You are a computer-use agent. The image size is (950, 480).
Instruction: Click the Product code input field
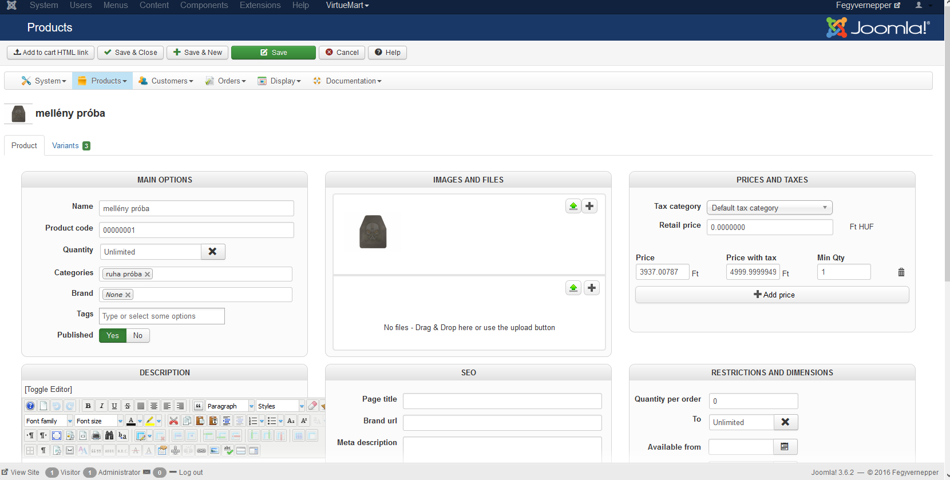click(196, 230)
